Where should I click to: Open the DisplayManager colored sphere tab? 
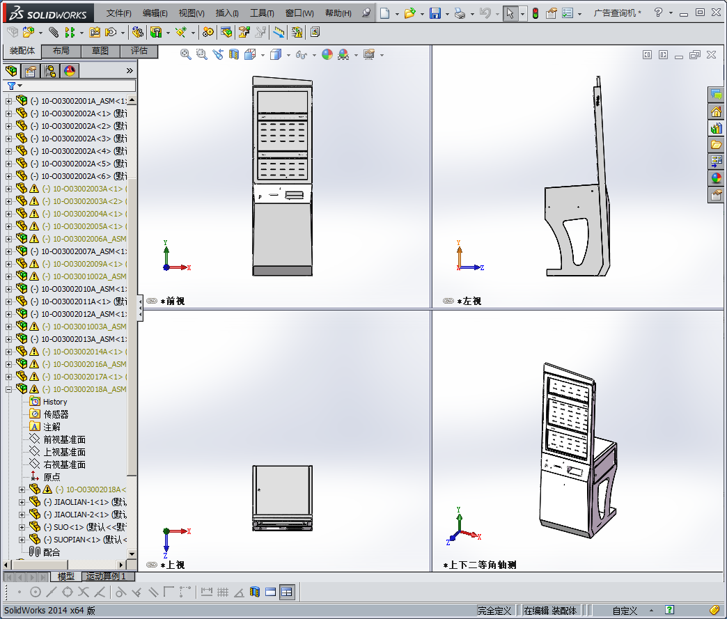click(69, 70)
